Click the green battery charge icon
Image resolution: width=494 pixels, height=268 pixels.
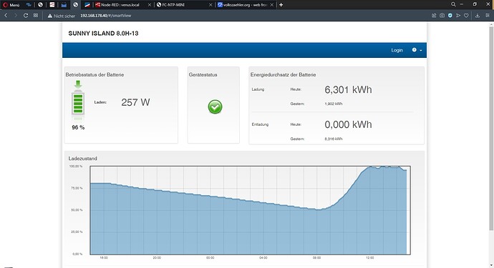click(78, 101)
